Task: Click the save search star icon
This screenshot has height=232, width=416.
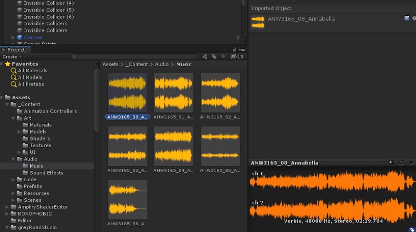Action: 223,57
